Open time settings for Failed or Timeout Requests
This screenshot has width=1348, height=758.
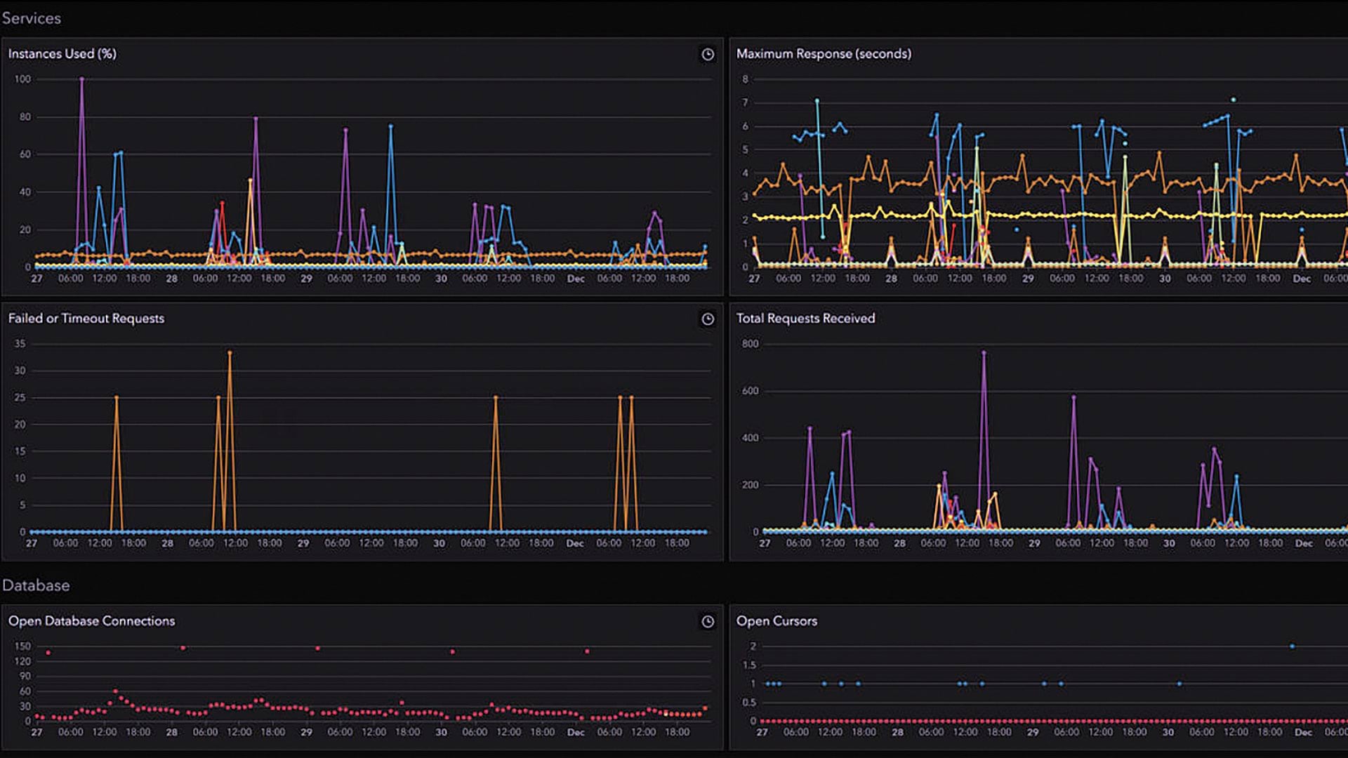(708, 319)
